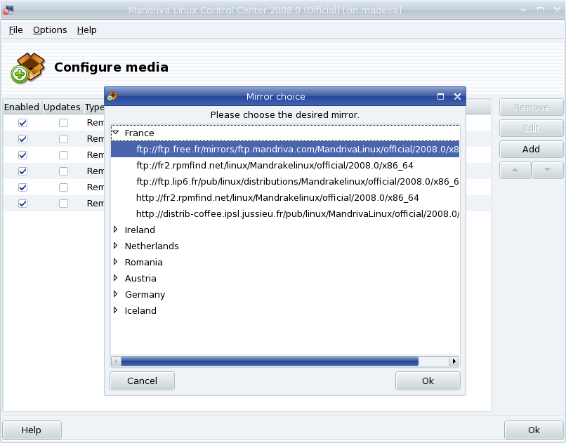Select the Germany country row
Viewport: 566px width, 443px height.
285,295
